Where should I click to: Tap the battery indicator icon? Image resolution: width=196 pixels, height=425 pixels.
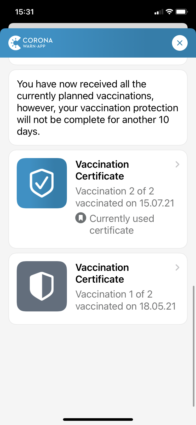point(182,12)
